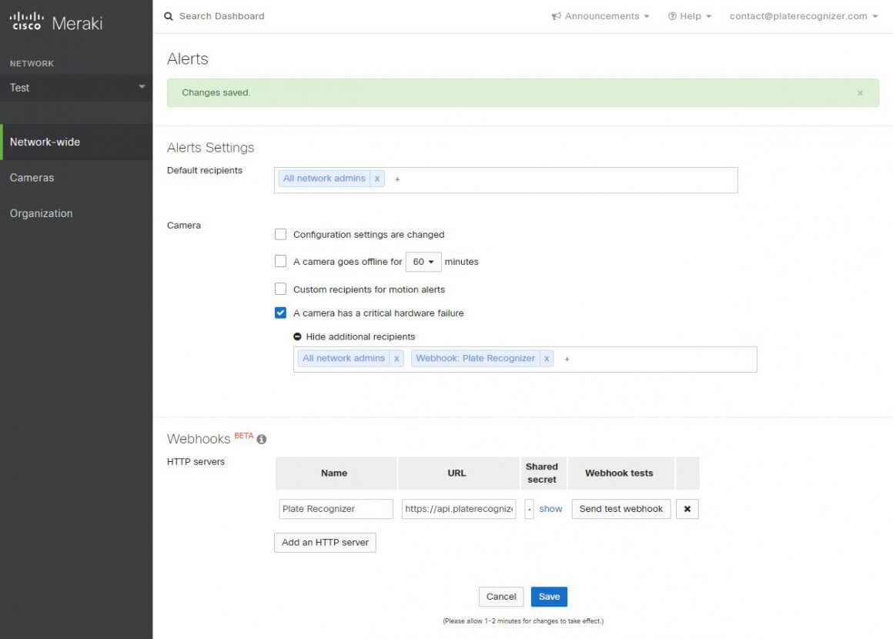Click the Cancel button

point(501,597)
